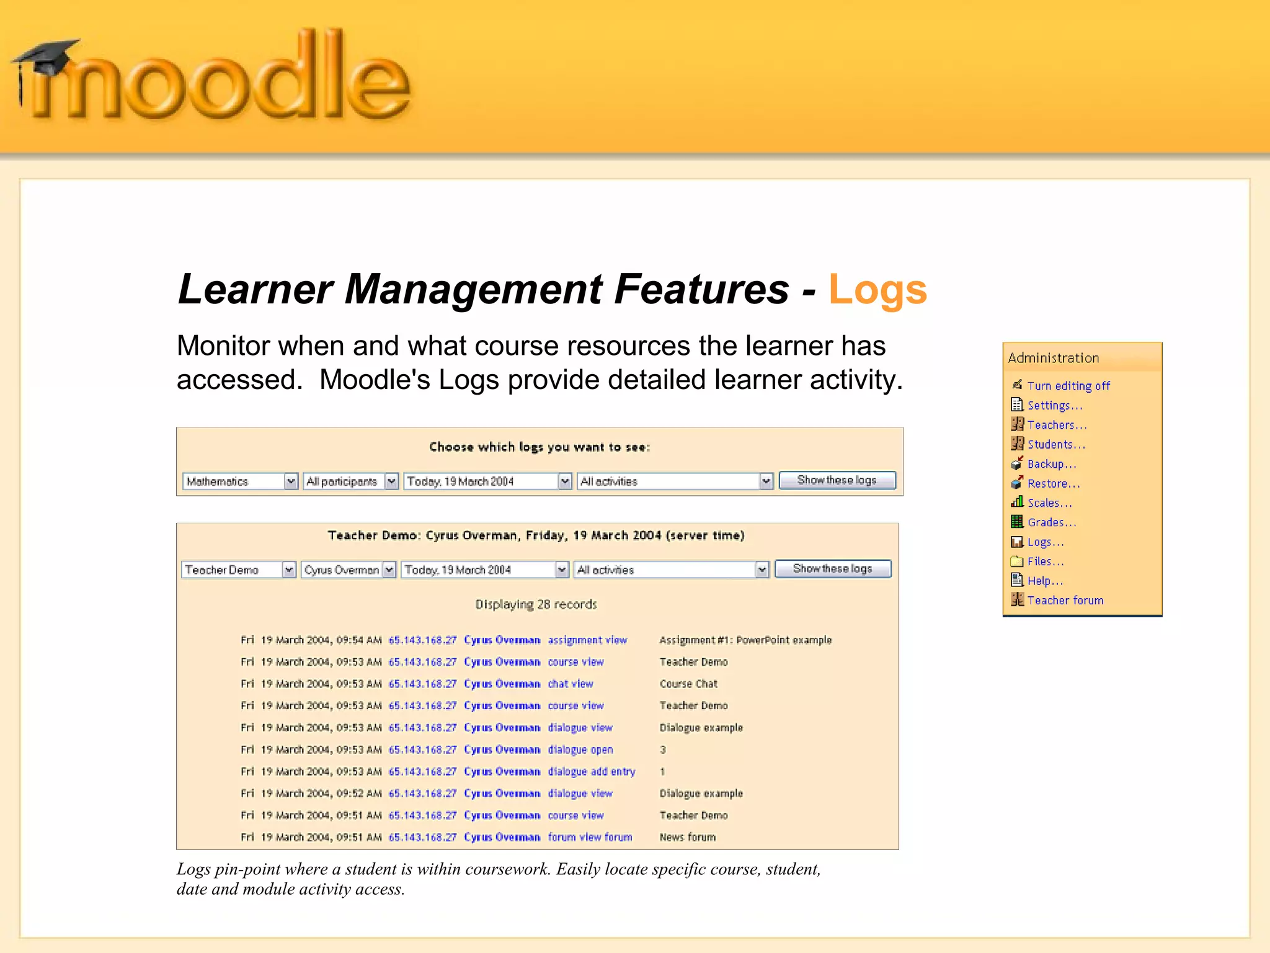Open the lower All activities dropdown
The image size is (1270, 953).
[x=672, y=570]
